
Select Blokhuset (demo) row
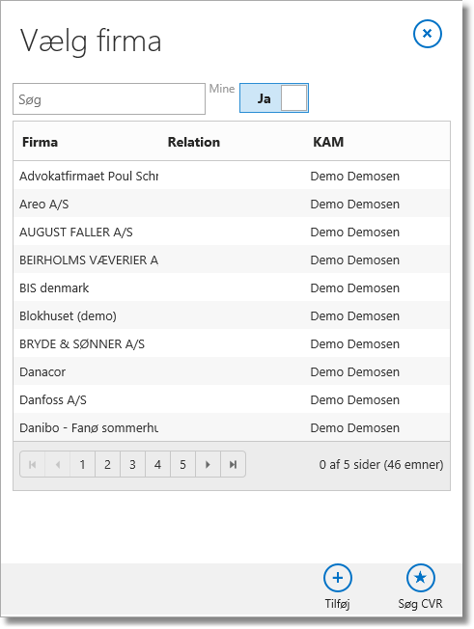click(232, 315)
